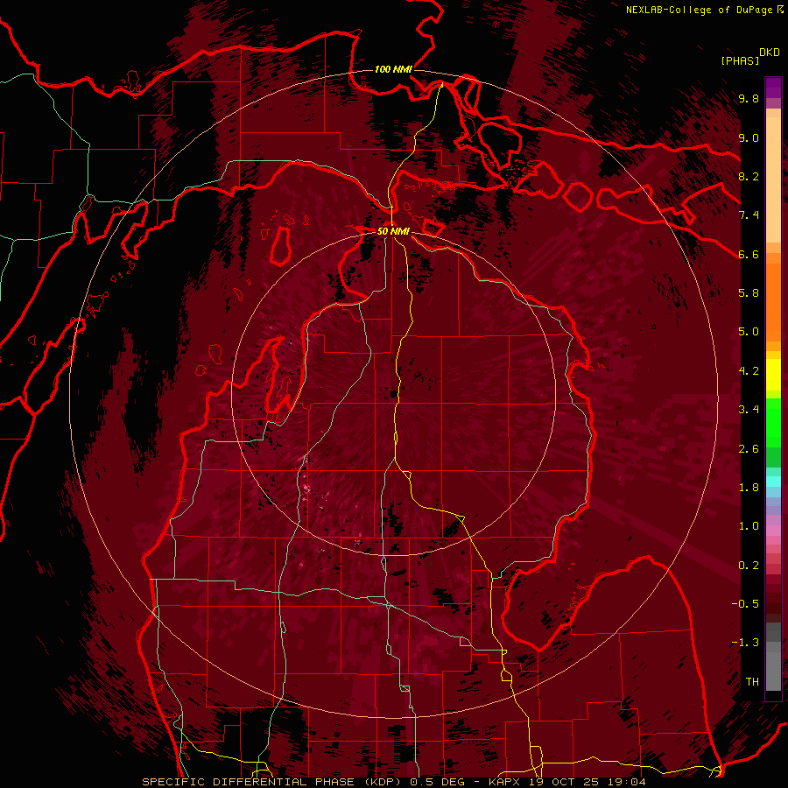Click the TH threshold label
788x788 pixels.
pyautogui.click(x=752, y=682)
